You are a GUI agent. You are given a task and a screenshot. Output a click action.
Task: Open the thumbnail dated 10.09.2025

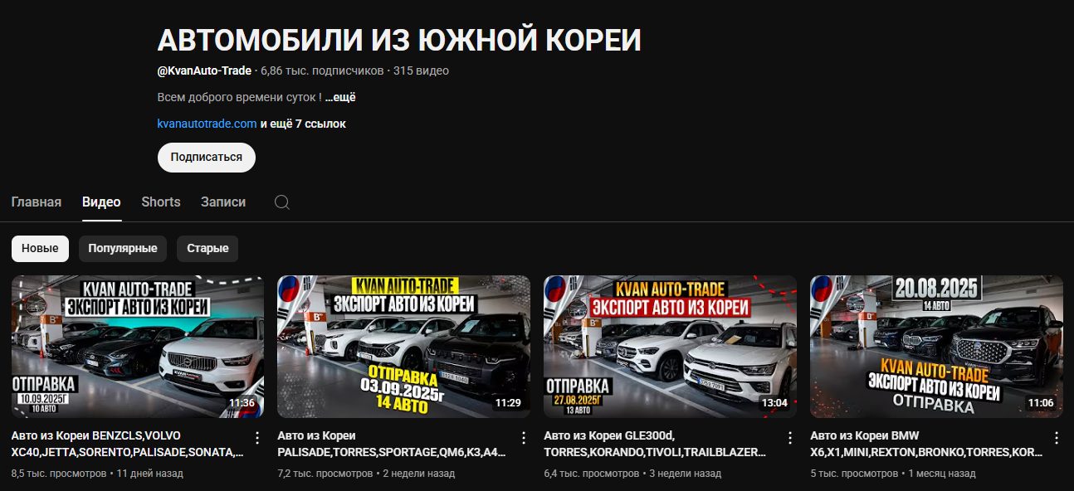pos(138,347)
